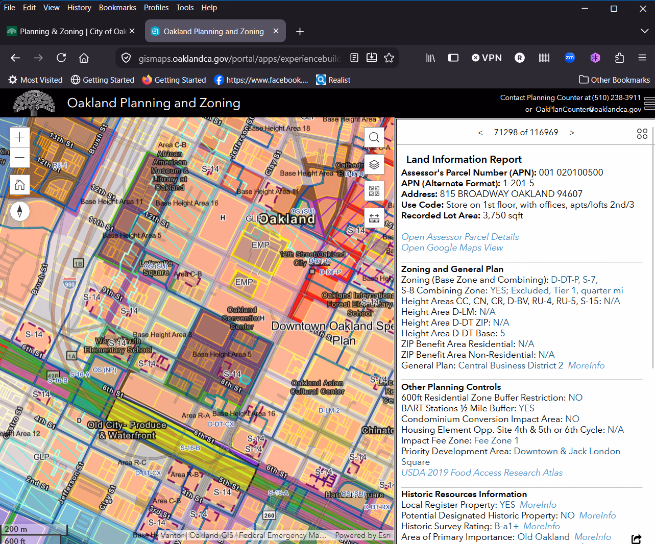The image size is (655, 544).
Task: Open the Firefox application menu
Action: [642, 58]
